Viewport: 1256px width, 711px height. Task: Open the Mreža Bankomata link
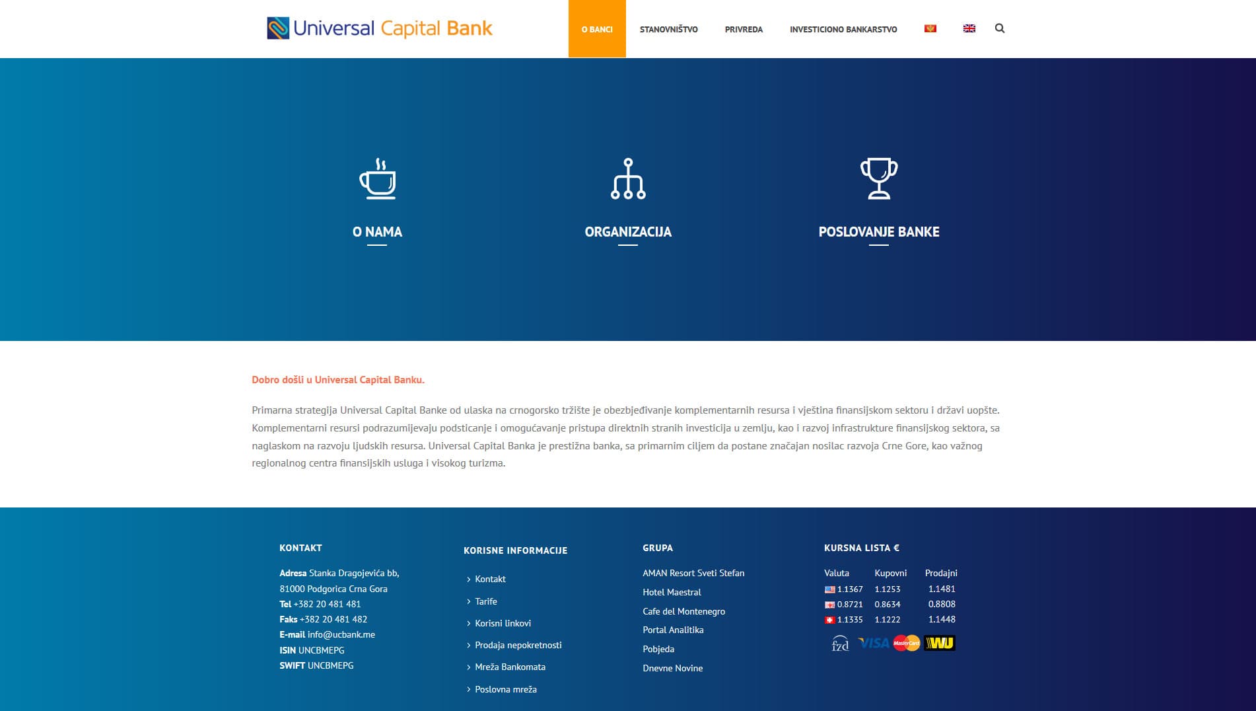tap(510, 667)
